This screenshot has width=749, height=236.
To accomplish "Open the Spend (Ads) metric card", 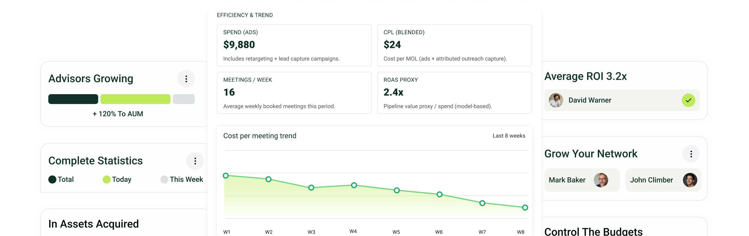I will pyautogui.click(x=294, y=45).
